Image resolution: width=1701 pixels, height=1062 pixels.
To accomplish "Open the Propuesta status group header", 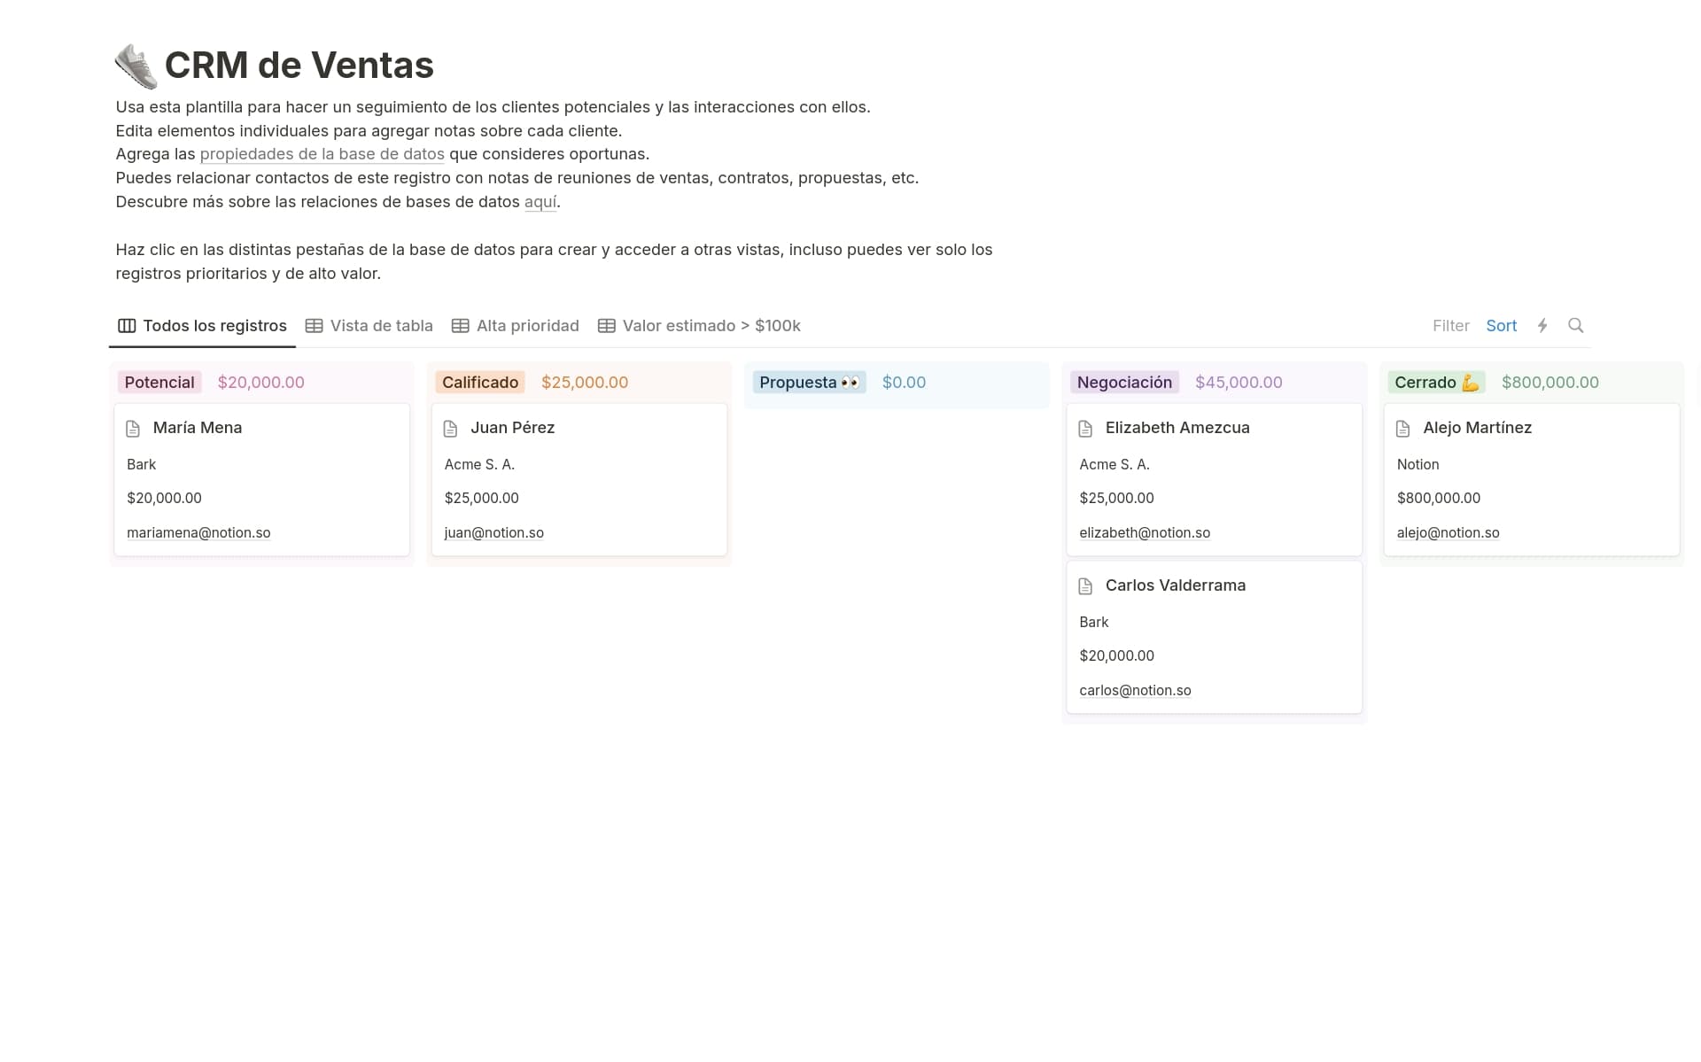I will [808, 382].
